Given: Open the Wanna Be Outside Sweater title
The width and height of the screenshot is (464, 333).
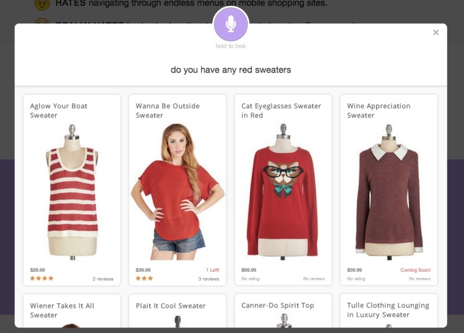Looking at the screenshot, I should tap(168, 110).
